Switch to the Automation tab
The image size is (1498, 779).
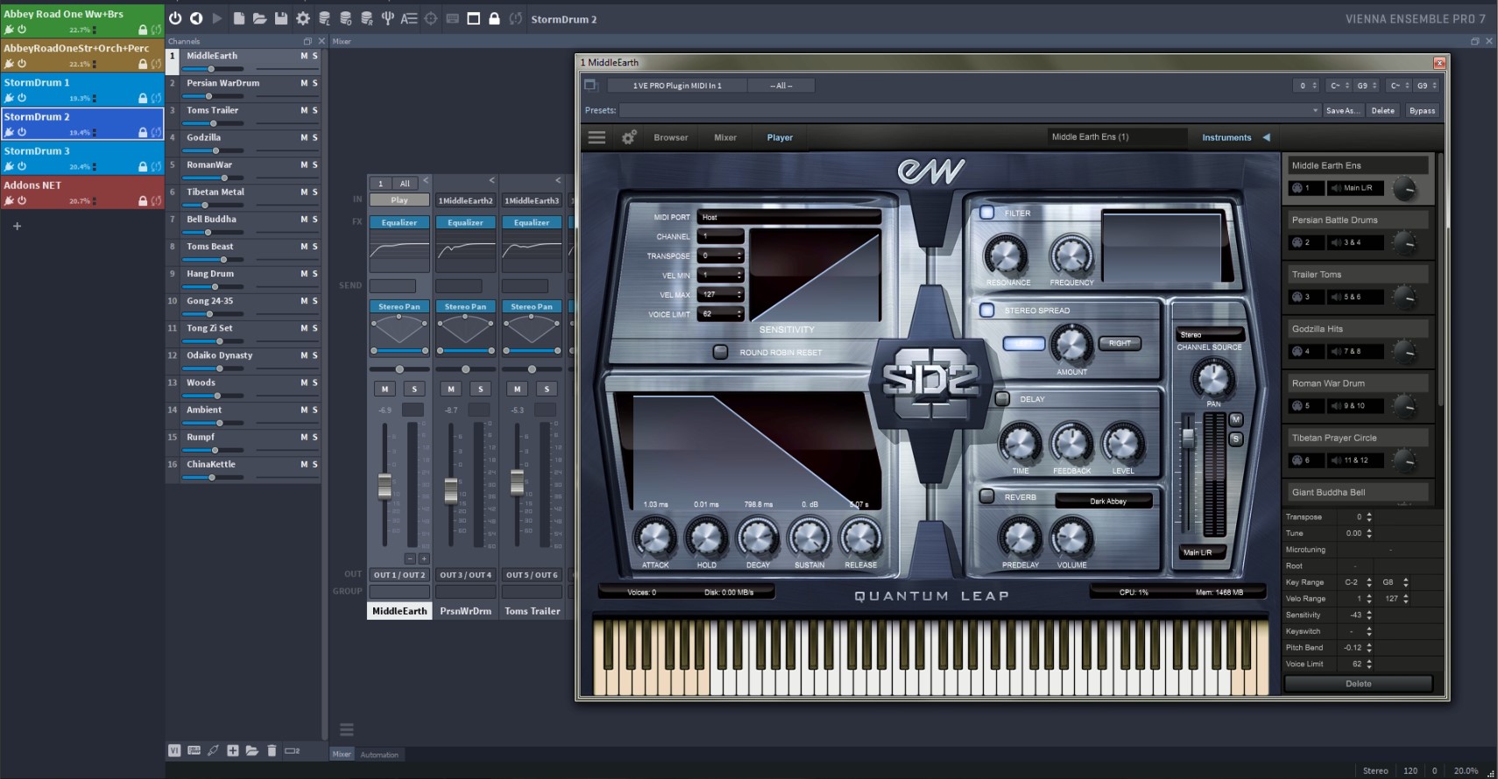[x=379, y=754]
